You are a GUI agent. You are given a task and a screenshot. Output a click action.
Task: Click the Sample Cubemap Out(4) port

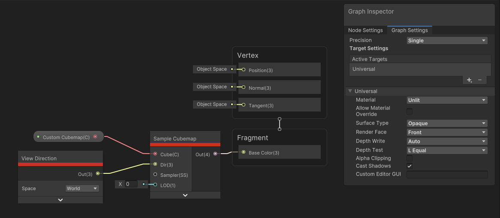pyautogui.click(x=215, y=154)
